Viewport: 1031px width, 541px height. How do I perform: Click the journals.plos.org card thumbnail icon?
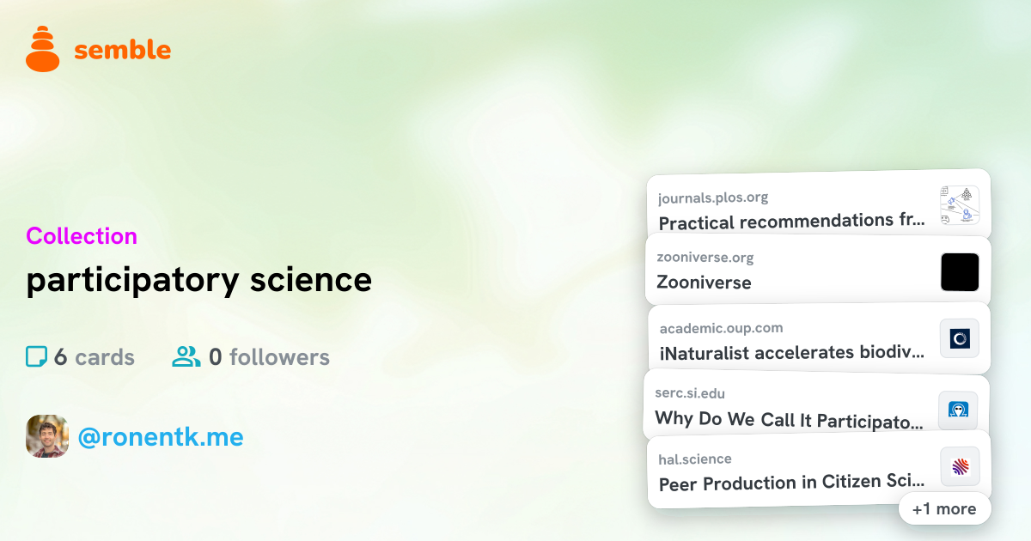tap(960, 206)
